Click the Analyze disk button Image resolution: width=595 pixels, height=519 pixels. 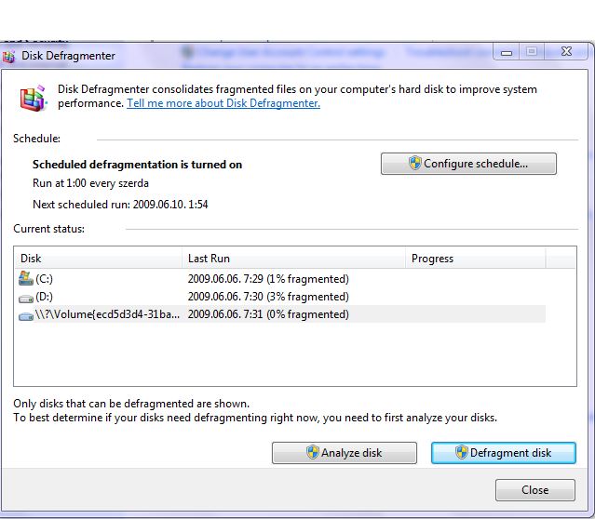[345, 453]
